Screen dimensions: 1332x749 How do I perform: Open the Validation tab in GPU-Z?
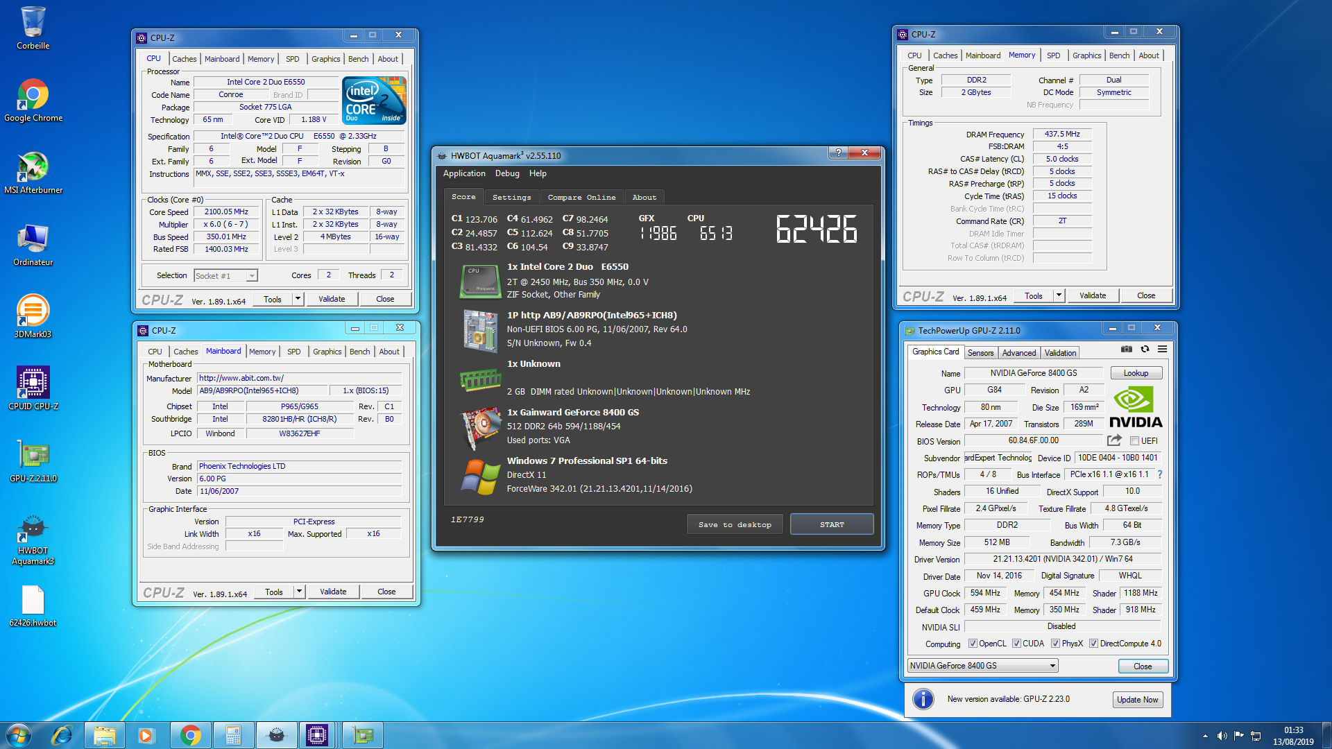1060,353
